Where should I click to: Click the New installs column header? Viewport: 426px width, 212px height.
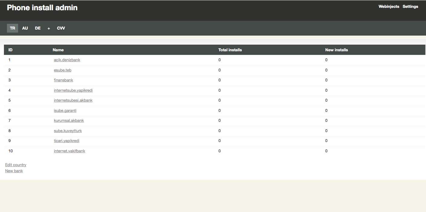click(x=336, y=50)
